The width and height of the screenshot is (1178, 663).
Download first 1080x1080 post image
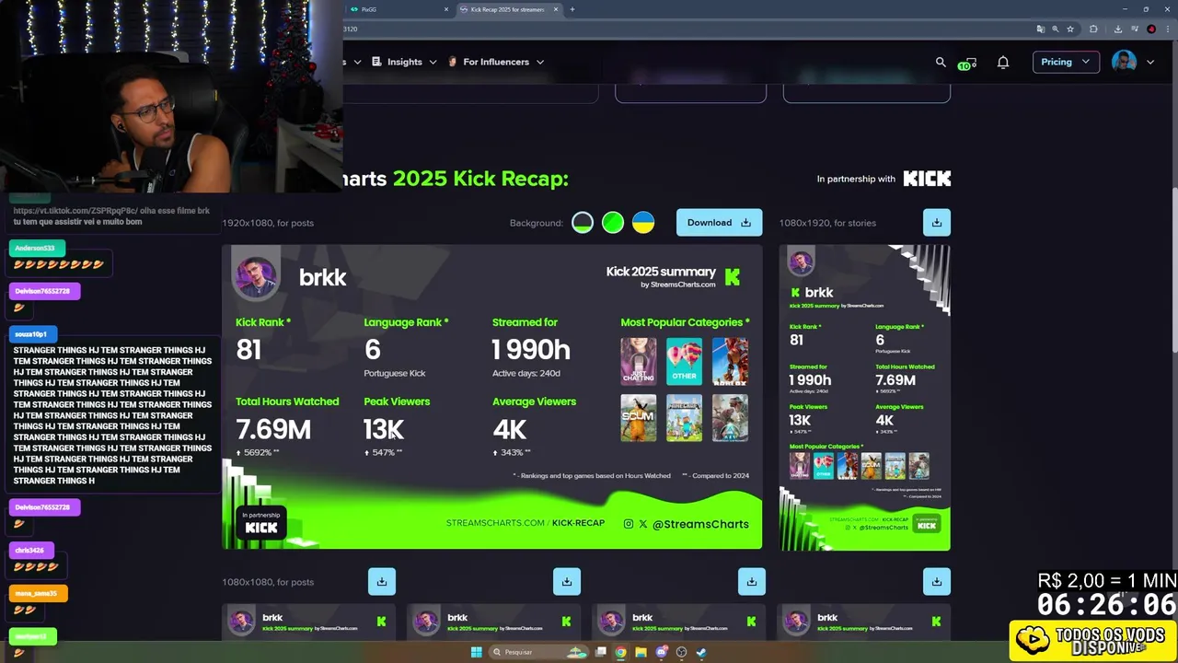click(382, 581)
